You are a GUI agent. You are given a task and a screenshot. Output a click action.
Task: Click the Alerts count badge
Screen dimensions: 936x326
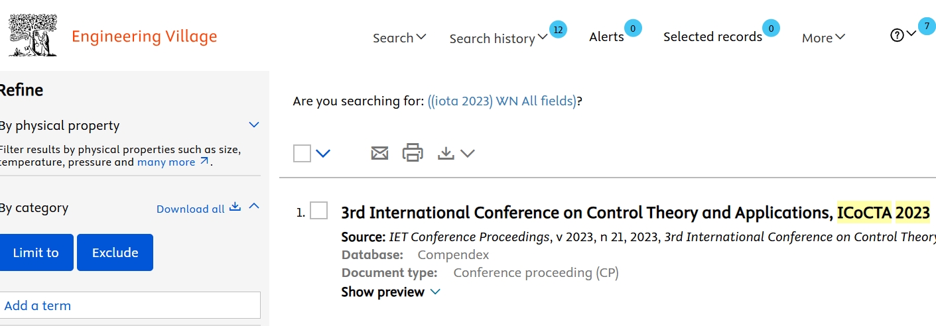click(633, 28)
